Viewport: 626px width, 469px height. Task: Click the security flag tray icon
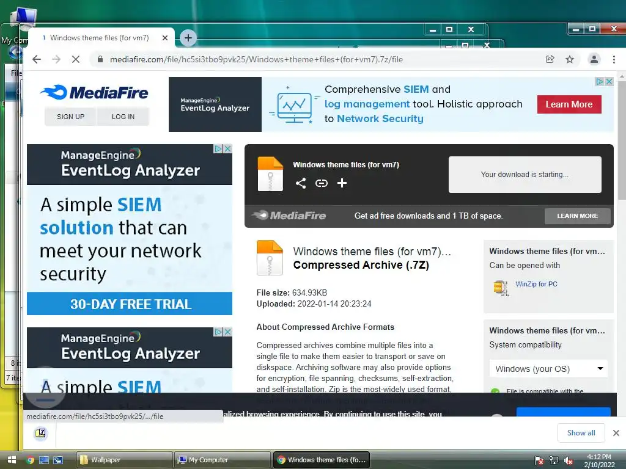pos(539,460)
